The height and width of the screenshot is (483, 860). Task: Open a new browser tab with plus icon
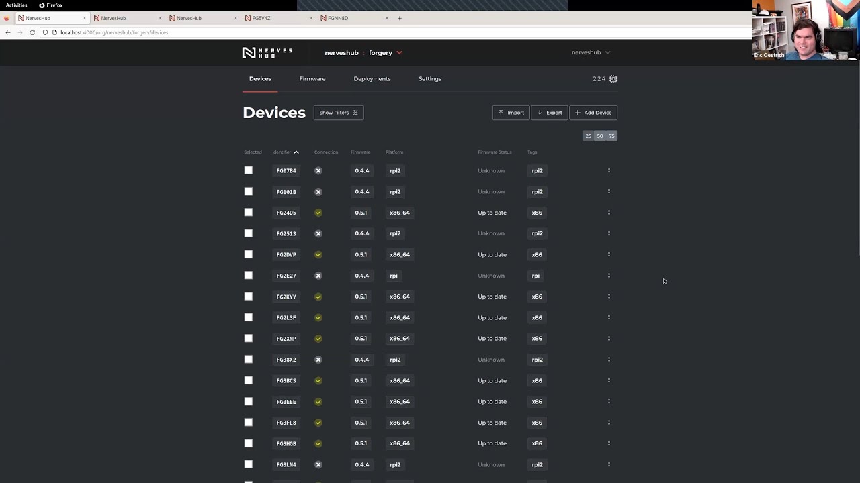point(399,18)
